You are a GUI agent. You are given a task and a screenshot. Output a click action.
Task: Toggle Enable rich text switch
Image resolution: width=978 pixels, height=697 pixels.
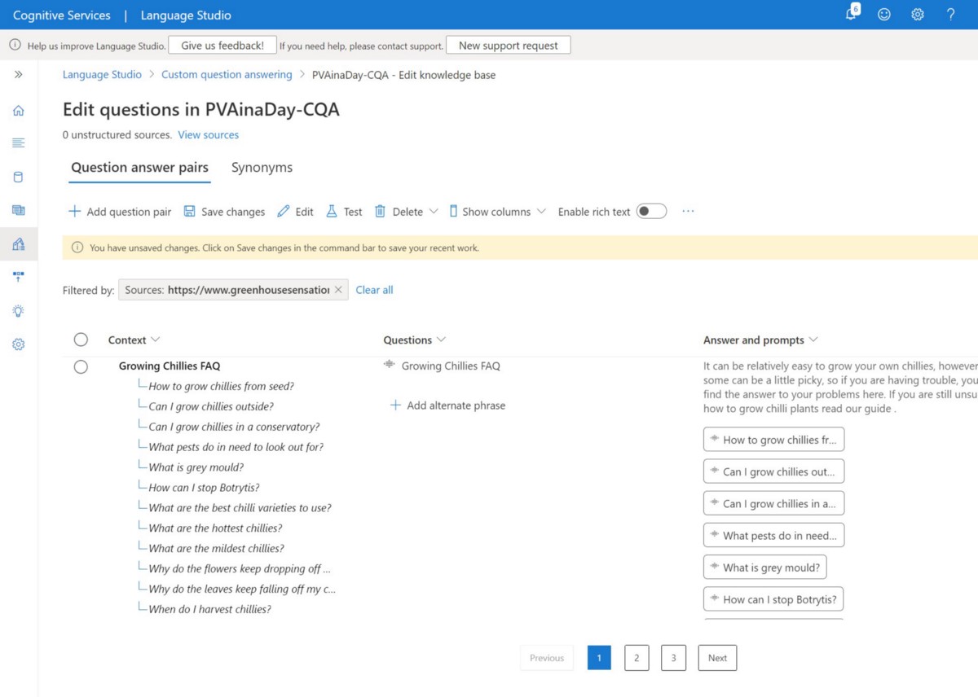coord(651,212)
